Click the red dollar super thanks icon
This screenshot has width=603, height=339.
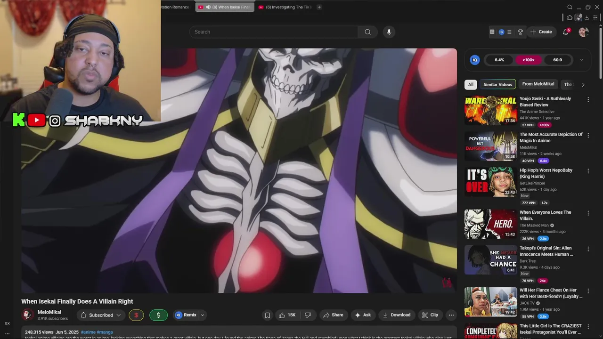tap(136, 315)
